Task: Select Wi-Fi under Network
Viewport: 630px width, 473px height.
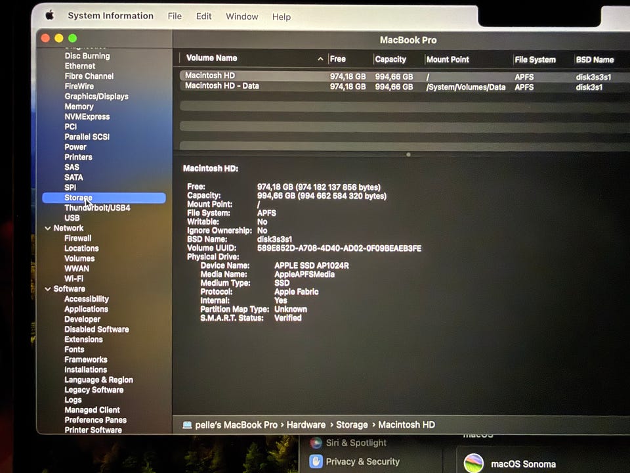Action: tap(74, 279)
